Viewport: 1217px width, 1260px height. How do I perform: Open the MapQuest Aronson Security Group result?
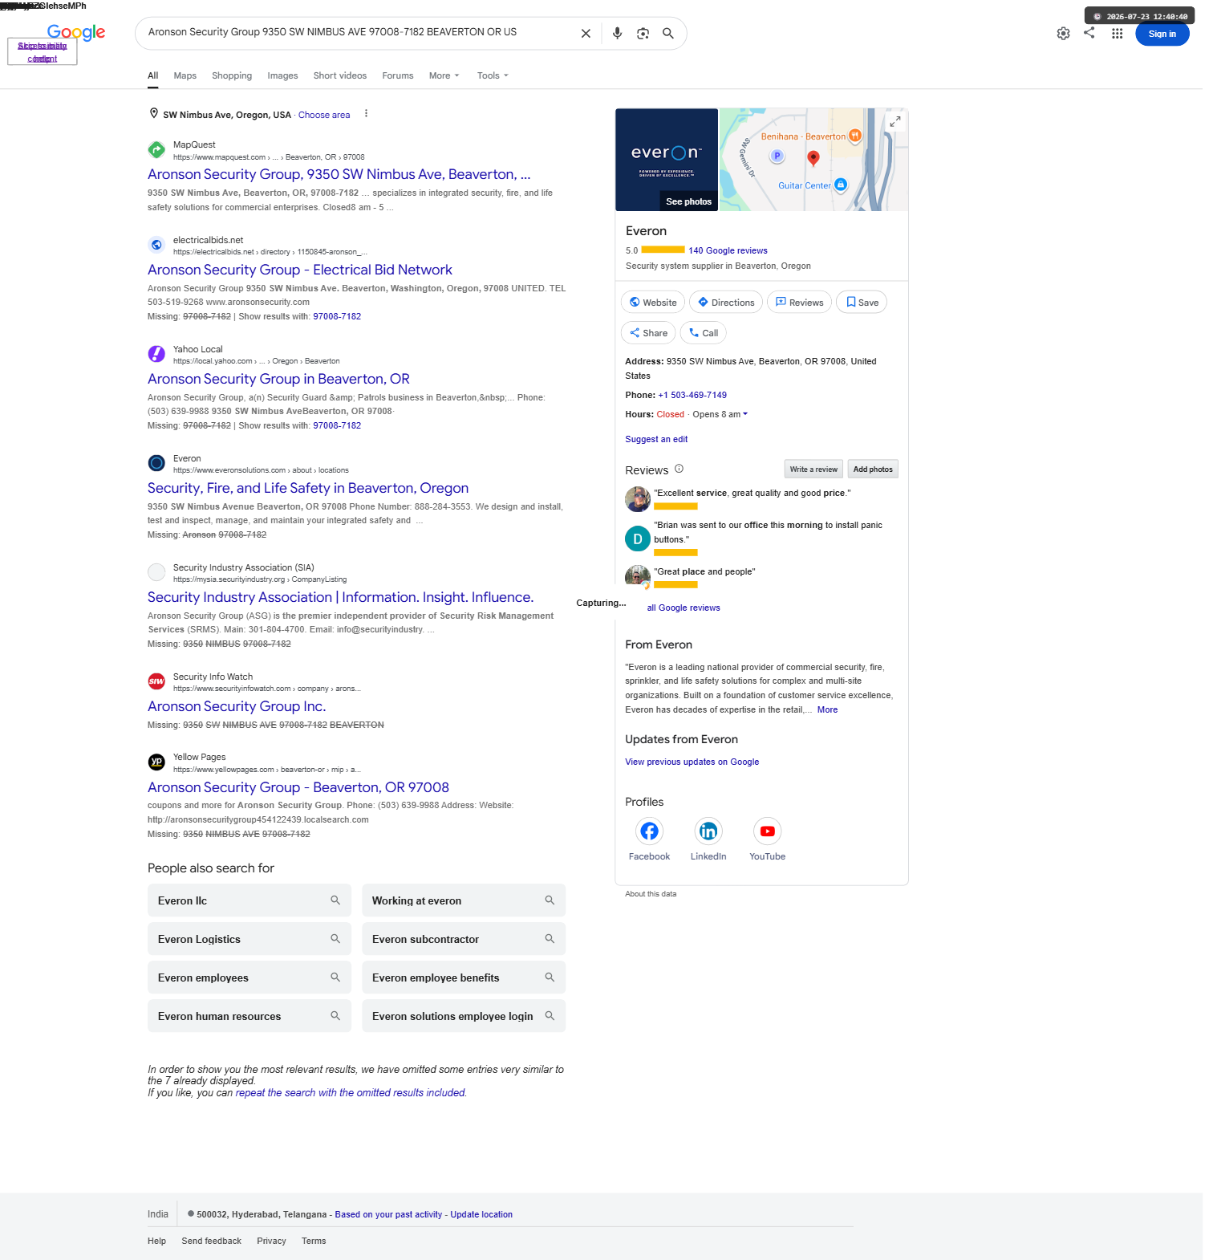pos(339,174)
